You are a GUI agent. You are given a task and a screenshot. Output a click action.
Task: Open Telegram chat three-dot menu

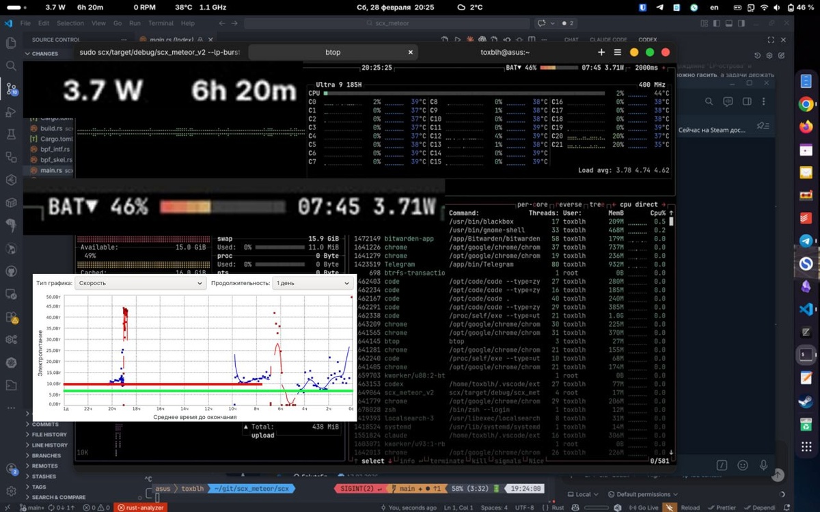click(x=765, y=102)
